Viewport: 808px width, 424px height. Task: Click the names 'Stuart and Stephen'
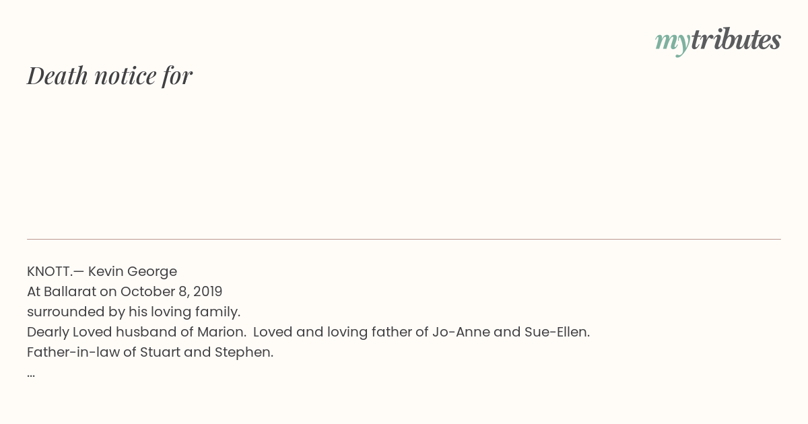[x=205, y=352]
